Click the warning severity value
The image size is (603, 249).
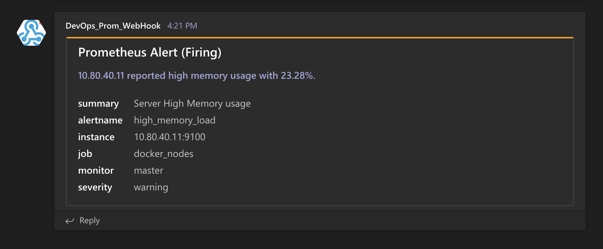[x=151, y=187]
